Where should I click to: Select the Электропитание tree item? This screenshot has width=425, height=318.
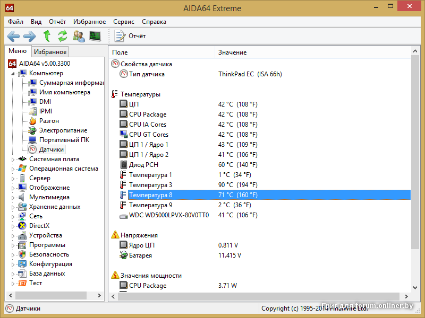pos(63,130)
